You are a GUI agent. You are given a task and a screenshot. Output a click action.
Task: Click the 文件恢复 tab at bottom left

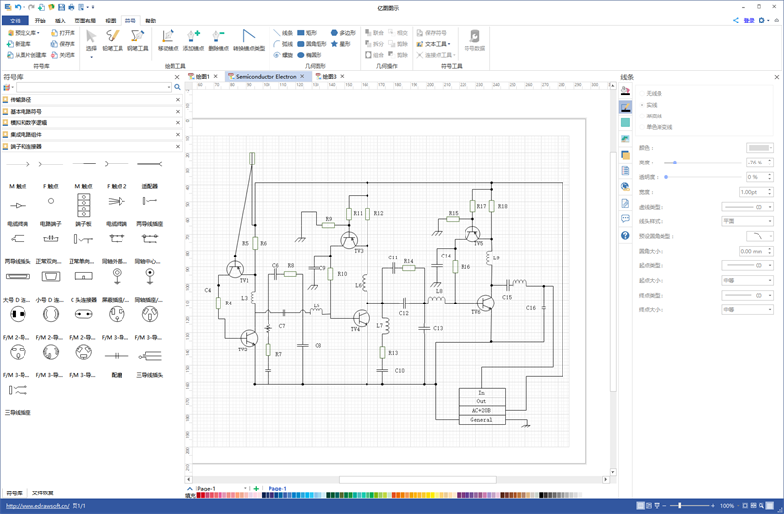click(x=43, y=493)
